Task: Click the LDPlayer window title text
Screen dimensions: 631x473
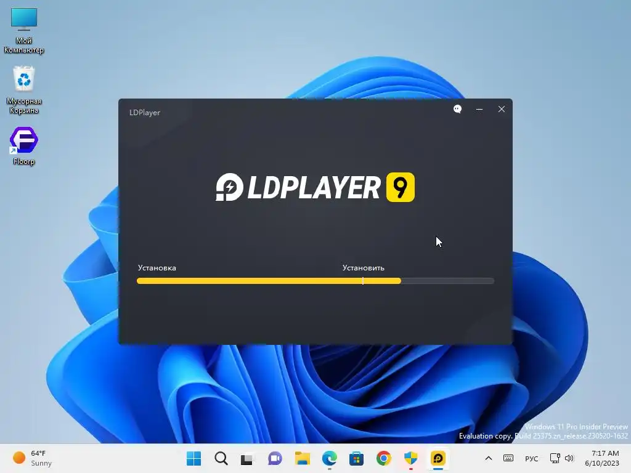Action: [144, 113]
